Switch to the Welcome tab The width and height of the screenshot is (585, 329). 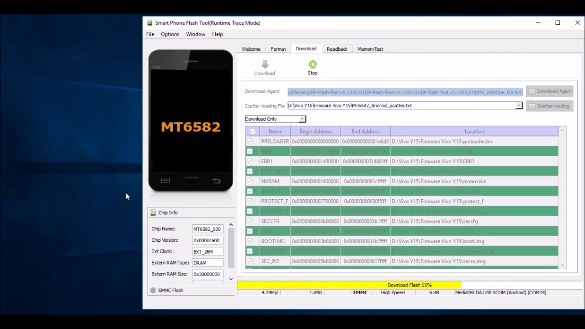(251, 49)
